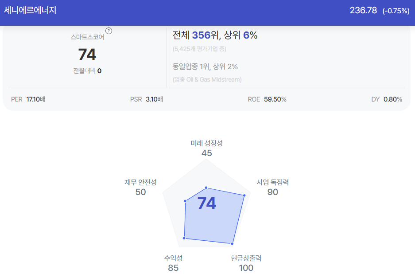Click the 수익성 85 radar label

pyautogui.click(x=173, y=263)
